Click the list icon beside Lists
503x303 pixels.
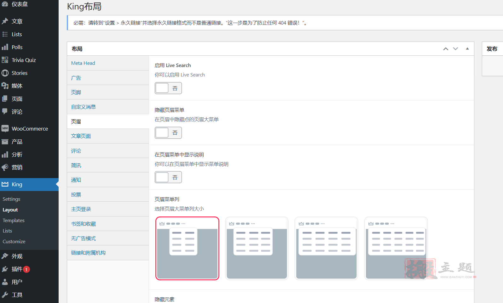5,34
